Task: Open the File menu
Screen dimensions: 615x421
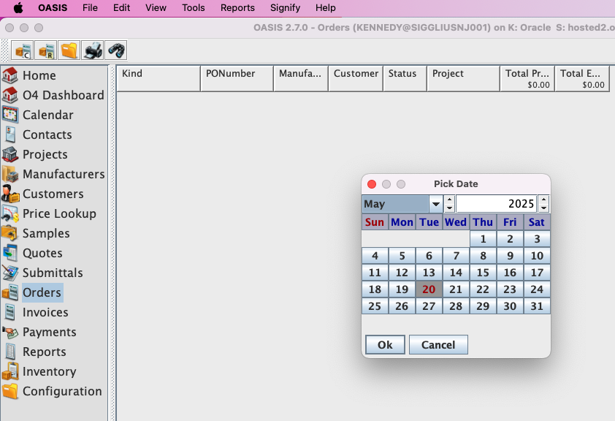Action: pos(90,8)
